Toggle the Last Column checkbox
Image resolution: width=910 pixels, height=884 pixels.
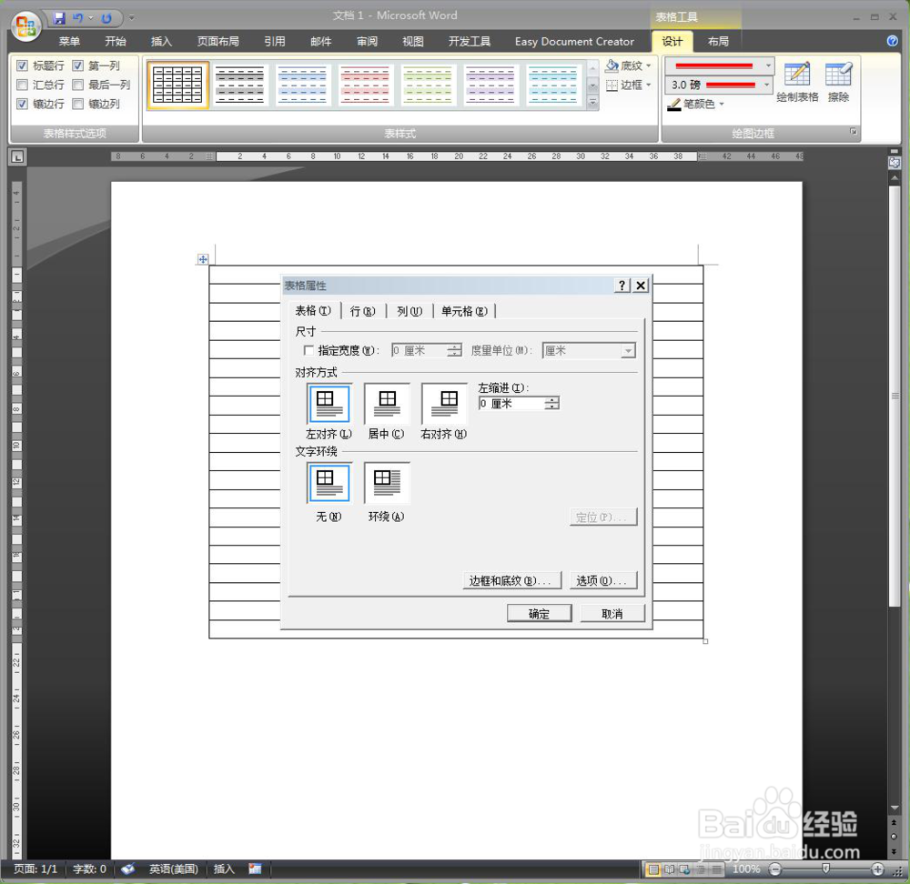pyautogui.click(x=77, y=85)
